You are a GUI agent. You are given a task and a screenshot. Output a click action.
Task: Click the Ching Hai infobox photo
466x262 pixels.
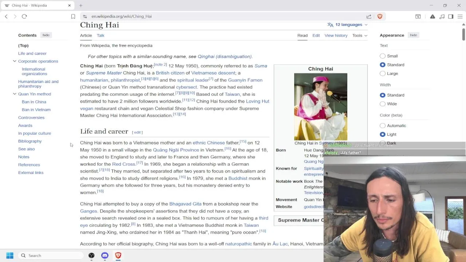[321, 107]
